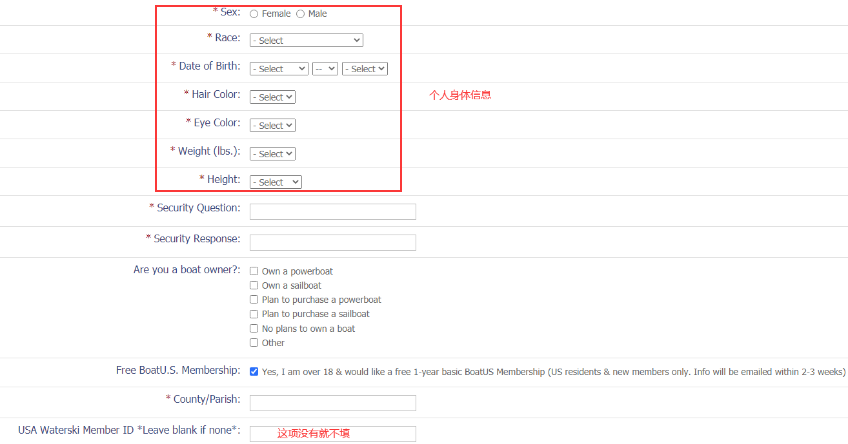The image size is (848, 444).
Task: Click the 'Hair Color:' label
Action: pyautogui.click(x=216, y=95)
